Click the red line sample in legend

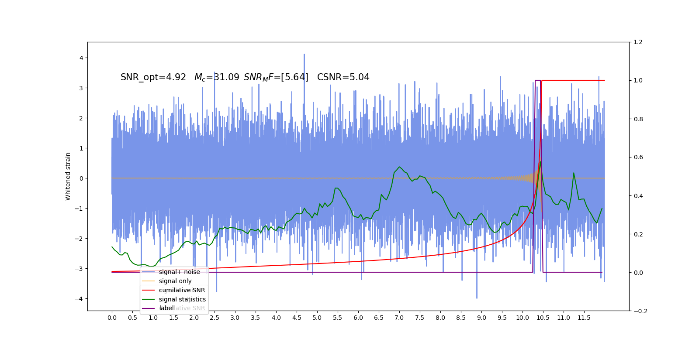(x=149, y=290)
